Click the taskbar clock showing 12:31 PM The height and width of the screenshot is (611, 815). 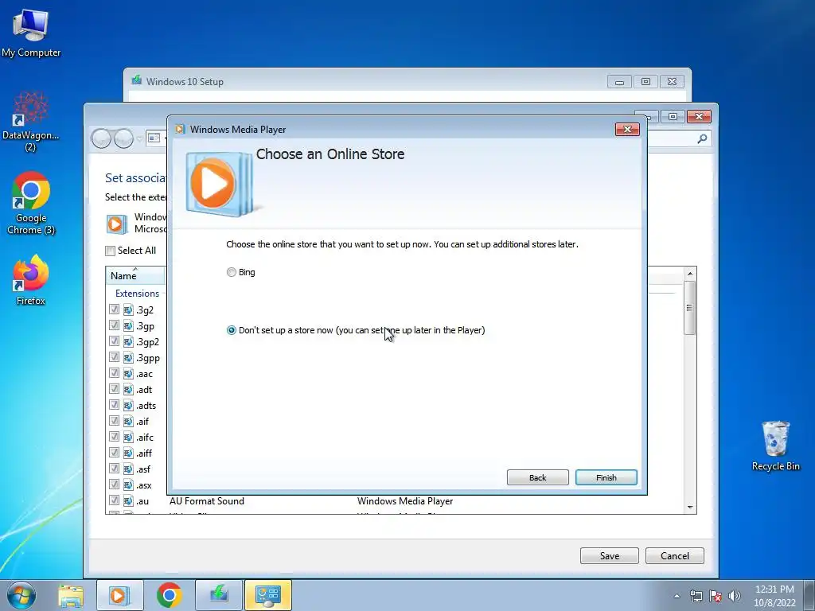(x=774, y=596)
